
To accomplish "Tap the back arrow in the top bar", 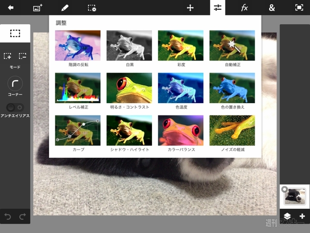I will tap(11, 8).
